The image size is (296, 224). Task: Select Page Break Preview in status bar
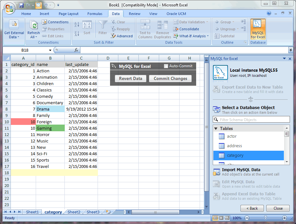pos(227,218)
